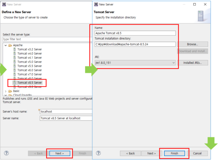Open Installed JREs settings
Viewport: 219px width, 163px height.
[x=192, y=63]
